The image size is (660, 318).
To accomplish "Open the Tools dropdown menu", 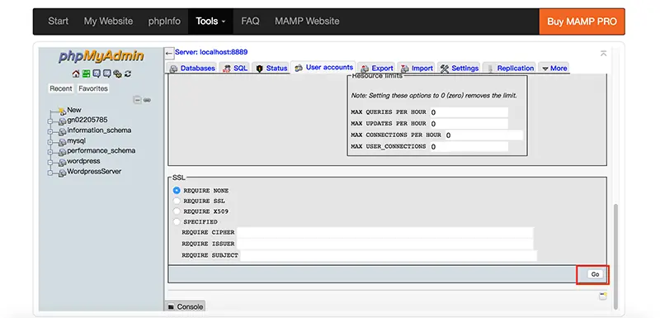I will click(x=210, y=21).
